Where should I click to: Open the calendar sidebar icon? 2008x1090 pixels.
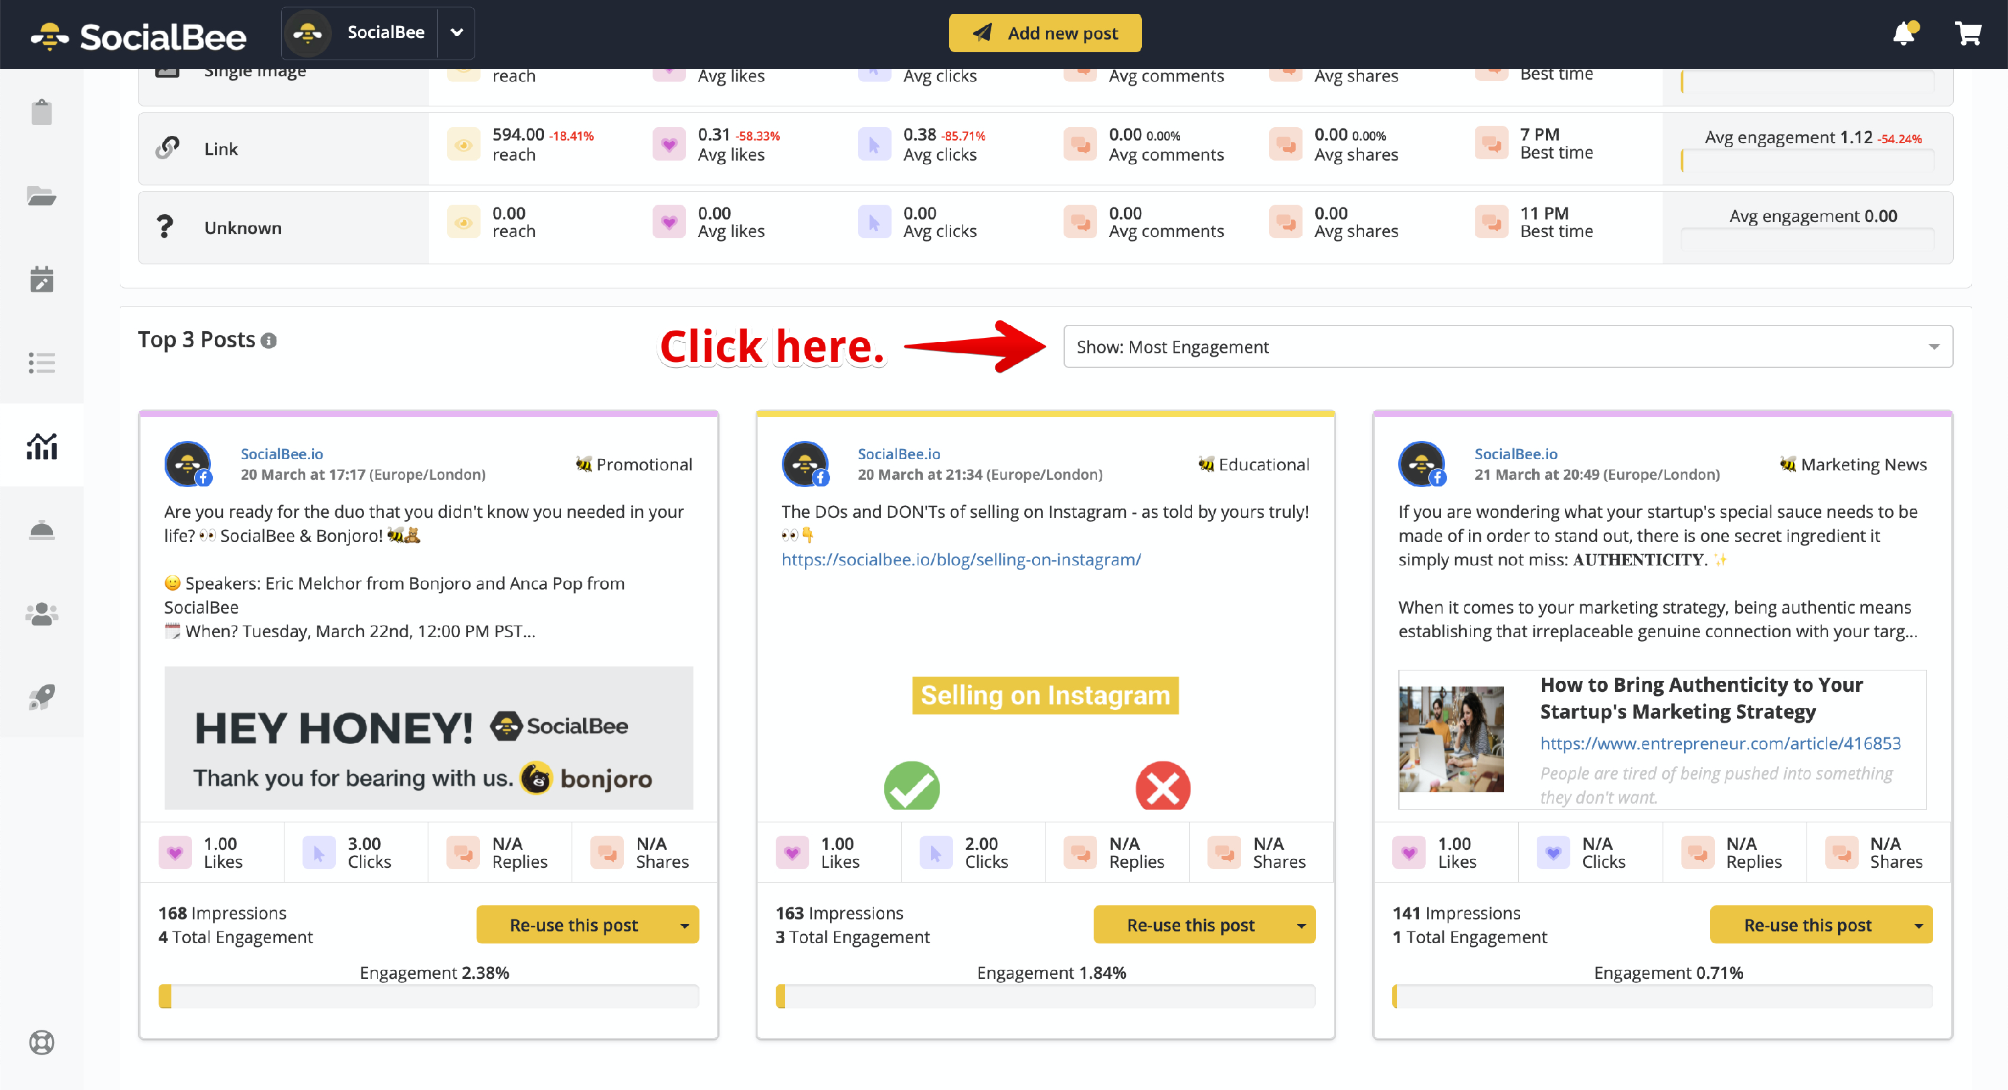pos(41,279)
